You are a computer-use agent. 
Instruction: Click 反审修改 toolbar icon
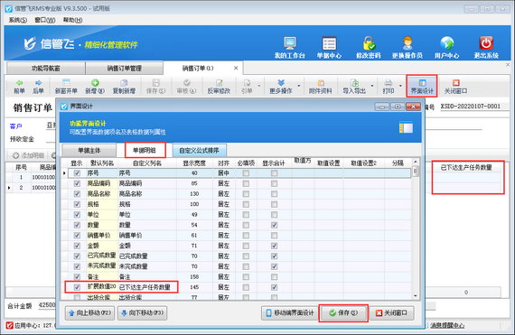tap(219, 87)
